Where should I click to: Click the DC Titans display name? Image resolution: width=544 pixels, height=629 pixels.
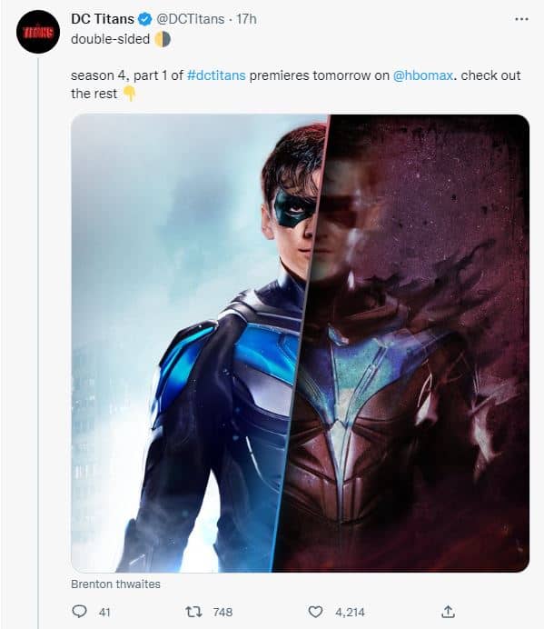(103, 19)
